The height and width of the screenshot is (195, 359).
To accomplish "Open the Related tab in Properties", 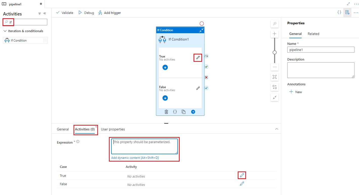I will 313,34.
